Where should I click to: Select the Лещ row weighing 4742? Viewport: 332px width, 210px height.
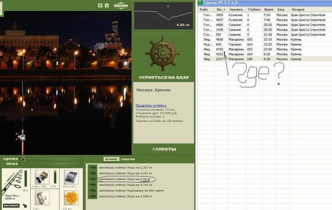click(265, 49)
